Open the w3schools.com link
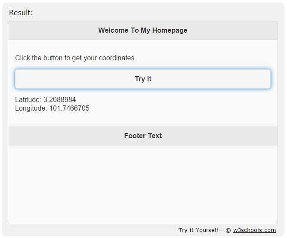This screenshot has width=287, height=238. tap(254, 230)
